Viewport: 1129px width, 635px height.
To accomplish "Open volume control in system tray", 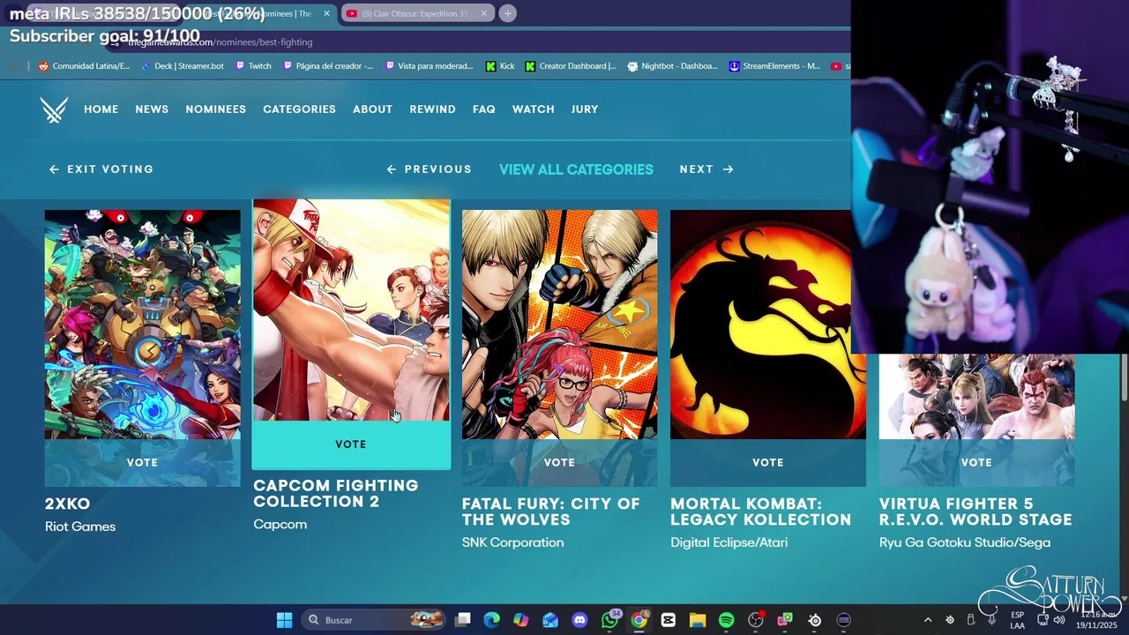I will click(1058, 620).
